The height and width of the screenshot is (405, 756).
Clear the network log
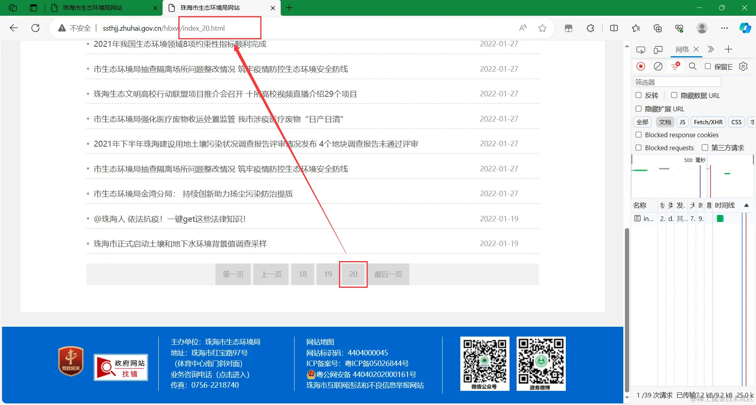(658, 66)
